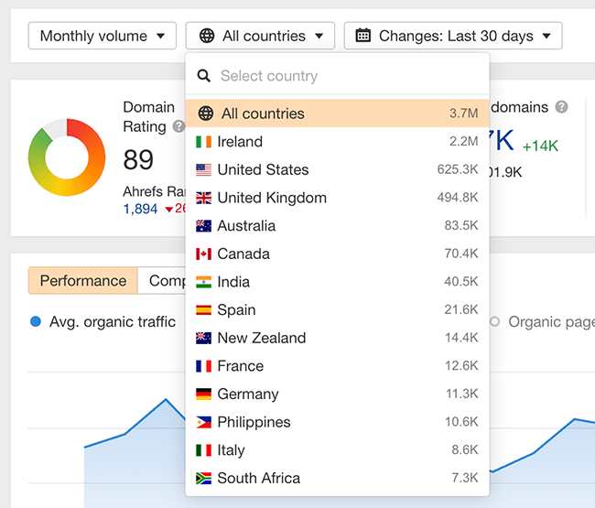Viewport: 595px width, 508px height.
Task: Click the United States flag icon
Action: pos(204,170)
